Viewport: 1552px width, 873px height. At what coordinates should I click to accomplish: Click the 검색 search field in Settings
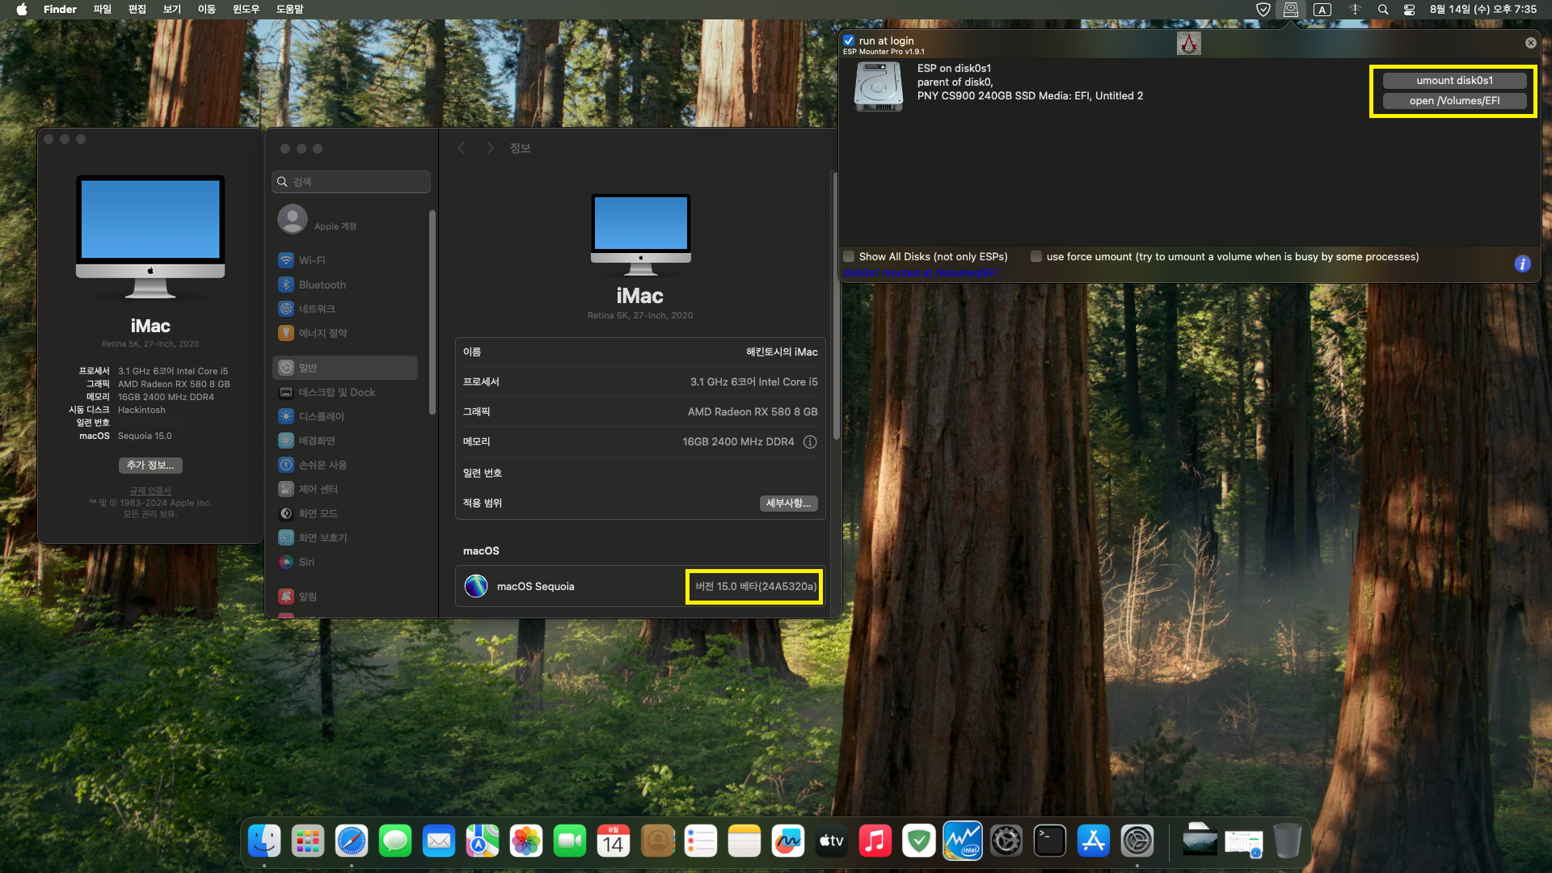coord(351,182)
